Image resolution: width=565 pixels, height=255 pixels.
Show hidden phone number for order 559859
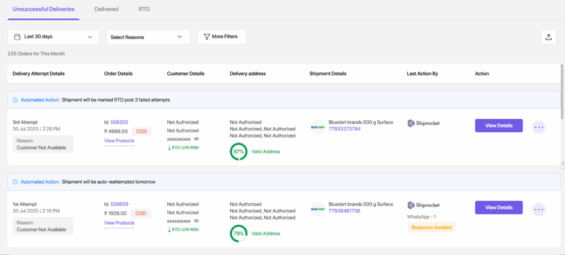tap(196, 221)
